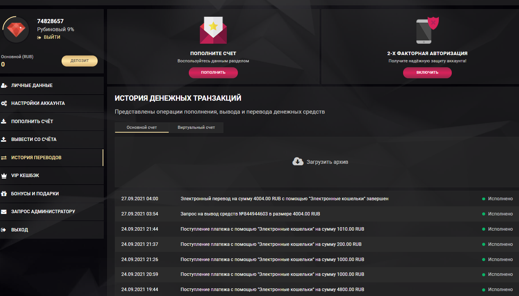Image resolution: width=519 pixels, height=296 pixels.
Task: Click the deposit download icon in sidebar
Action: (4, 122)
